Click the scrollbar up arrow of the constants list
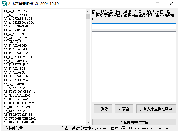 coord(88,12)
